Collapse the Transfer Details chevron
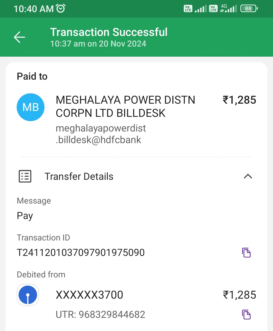This screenshot has width=273, height=331. 248,176
